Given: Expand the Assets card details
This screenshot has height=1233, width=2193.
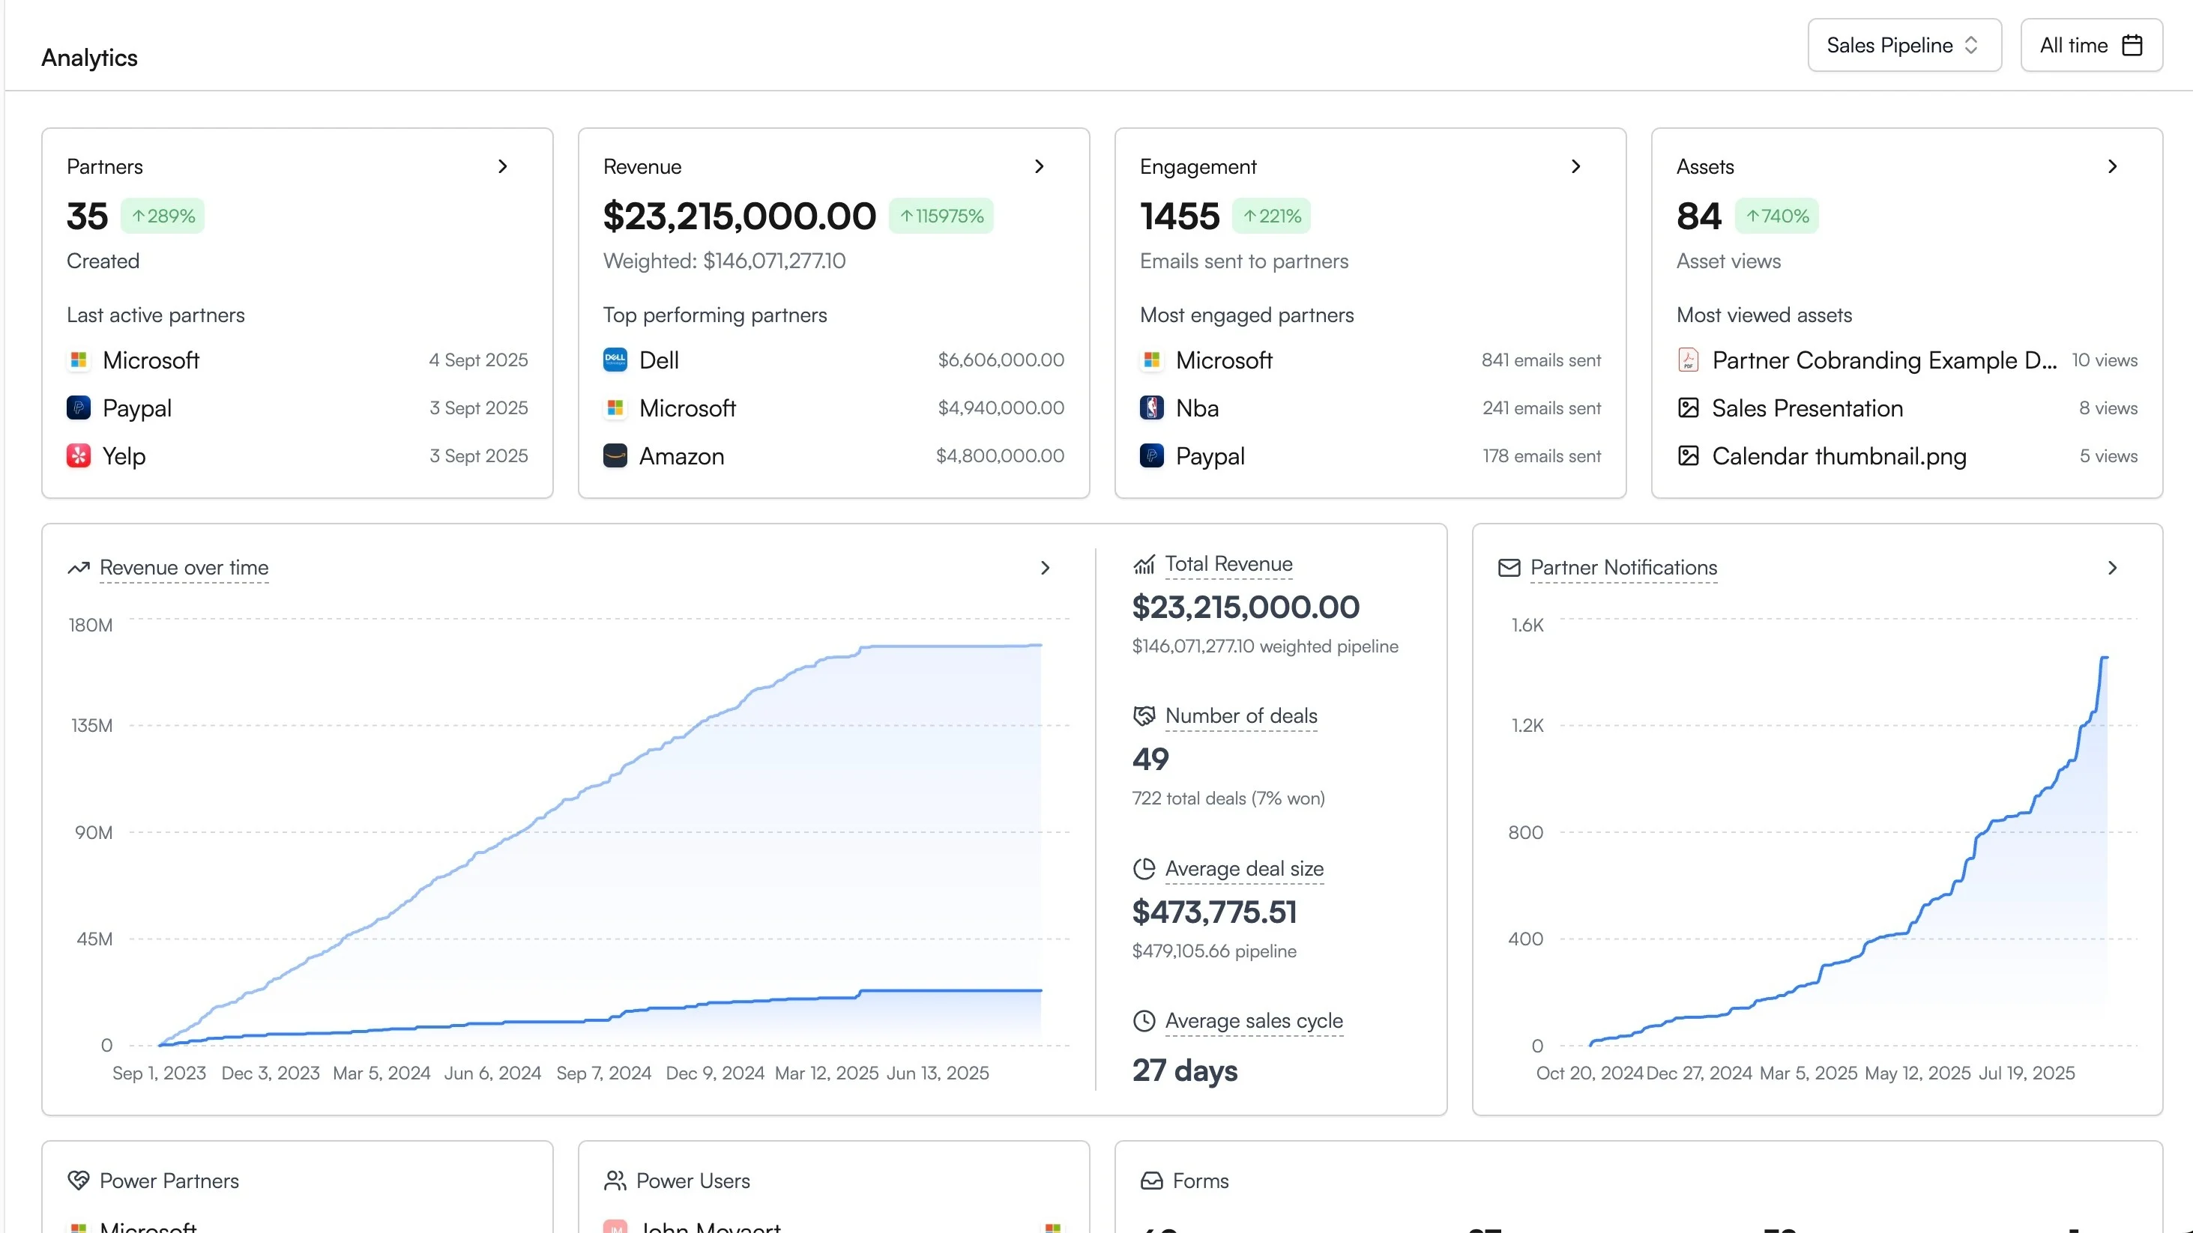Looking at the screenshot, I should point(2112,166).
